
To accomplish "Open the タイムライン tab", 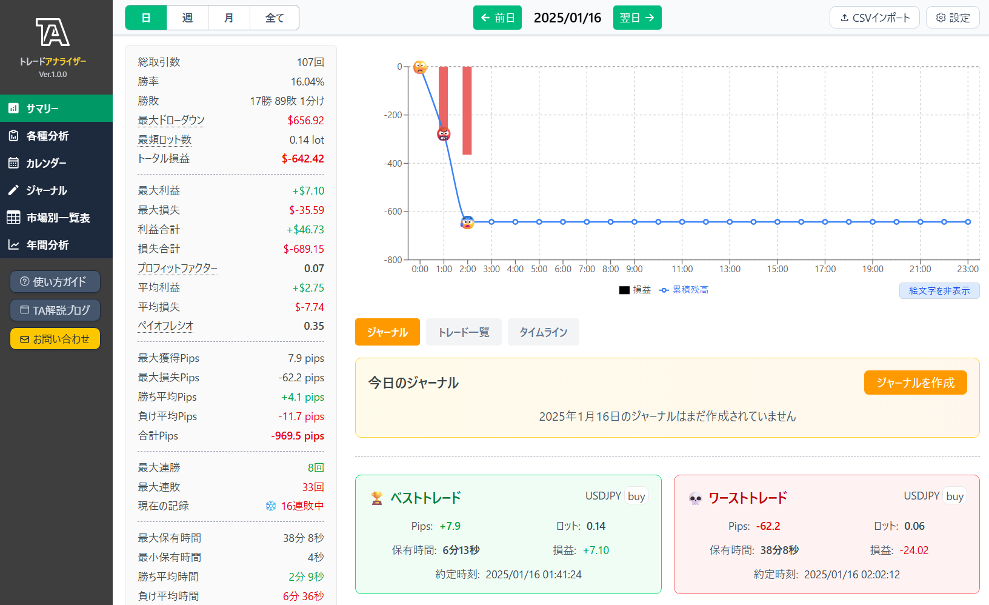I will (543, 332).
